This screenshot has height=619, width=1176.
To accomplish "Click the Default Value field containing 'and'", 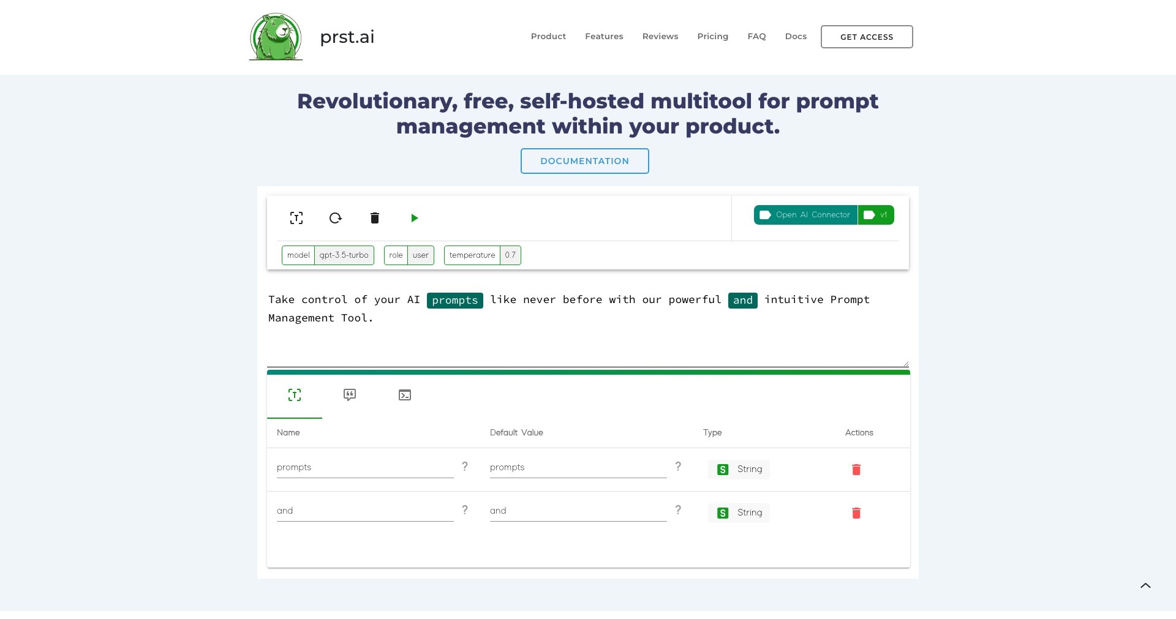I will click(578, 511).
